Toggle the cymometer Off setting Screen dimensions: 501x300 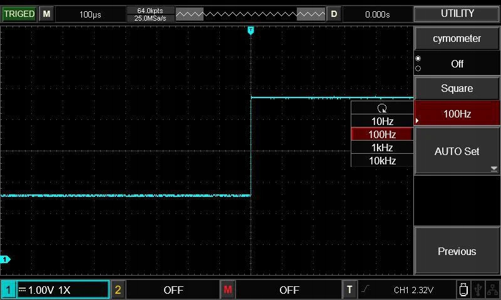[457, 64]
